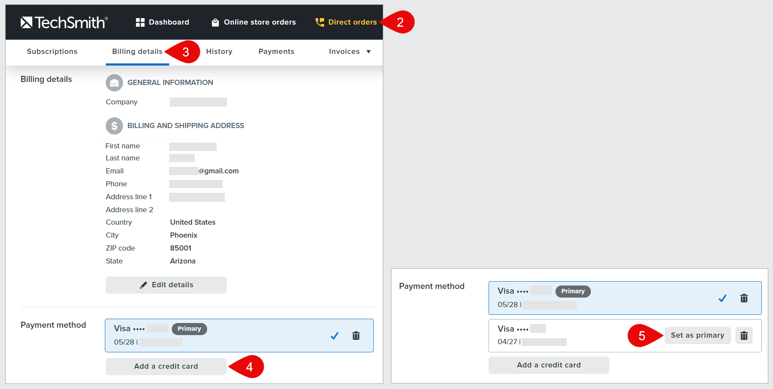Click the gmail.com email value
Viewport: 773px width, 389px height.
click(218, 171)
